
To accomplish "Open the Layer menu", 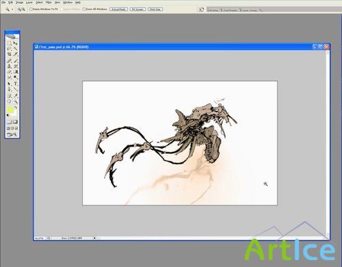I will pos(29,2).
